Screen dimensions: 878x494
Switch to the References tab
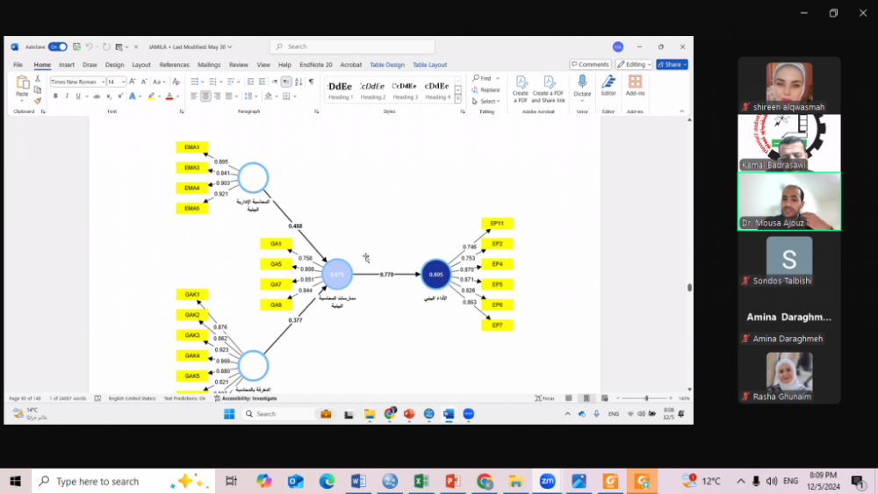(174, 65)
